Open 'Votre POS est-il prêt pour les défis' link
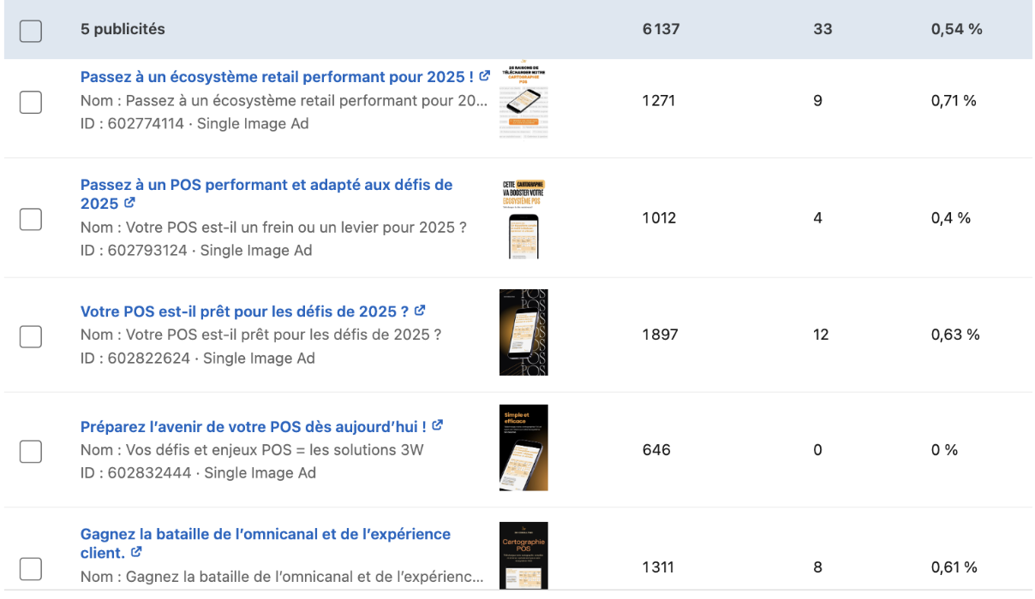 pyautogui.click(x=244, y=311)
